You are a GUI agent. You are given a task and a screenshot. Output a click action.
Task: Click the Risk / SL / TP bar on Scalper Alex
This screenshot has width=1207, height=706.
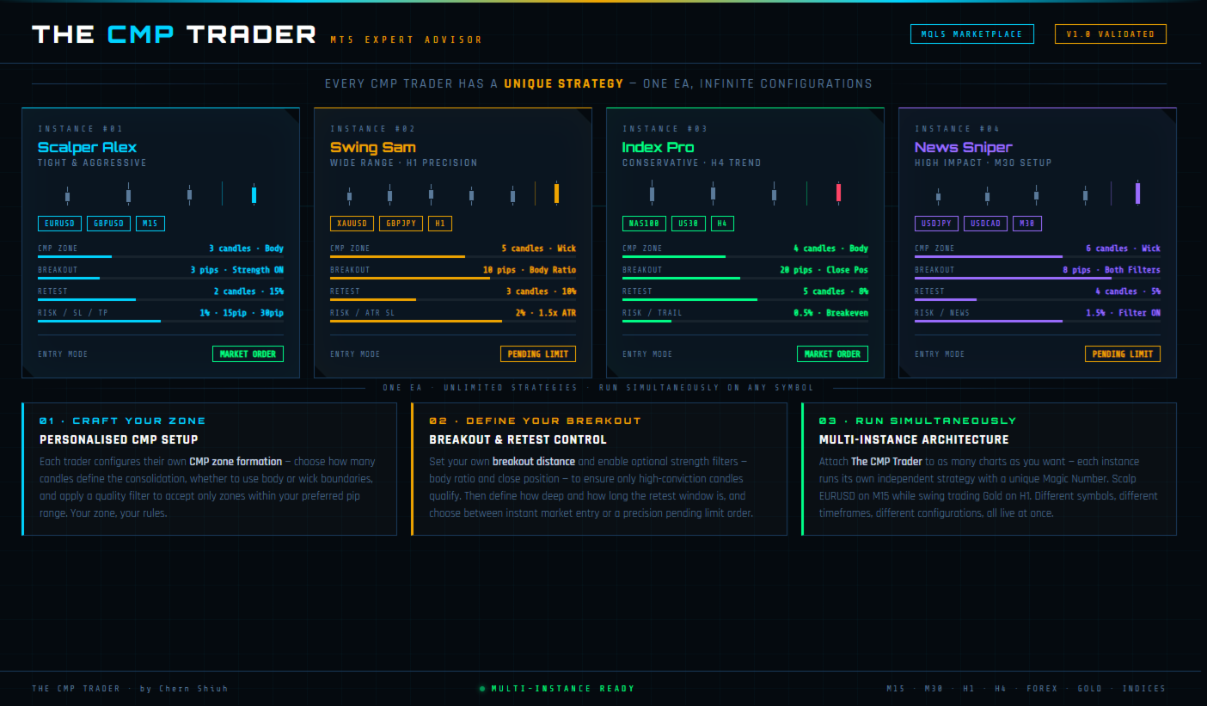161,321
